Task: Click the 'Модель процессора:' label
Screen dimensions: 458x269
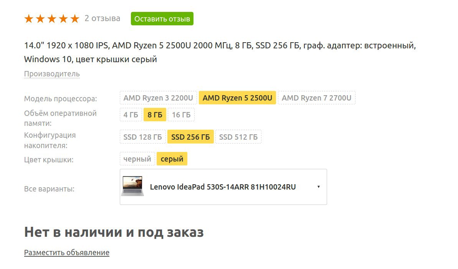Action: (60, 99)
